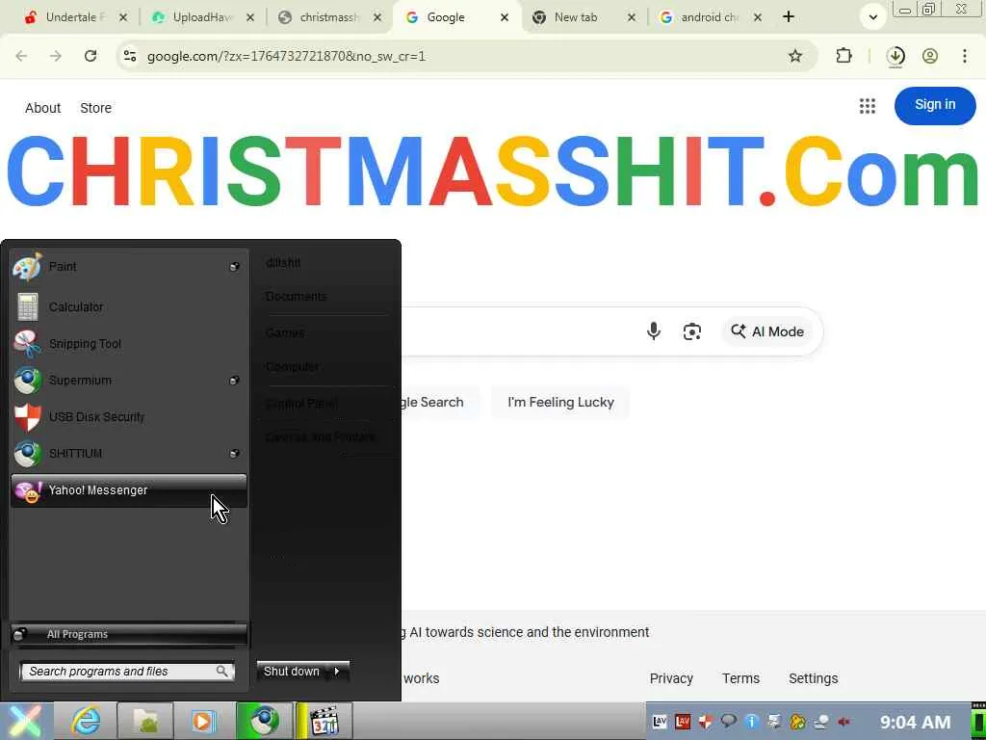The image size is (986, 740).
Task: Open the browser downloads icon
Action: click(x=895, y=56)
